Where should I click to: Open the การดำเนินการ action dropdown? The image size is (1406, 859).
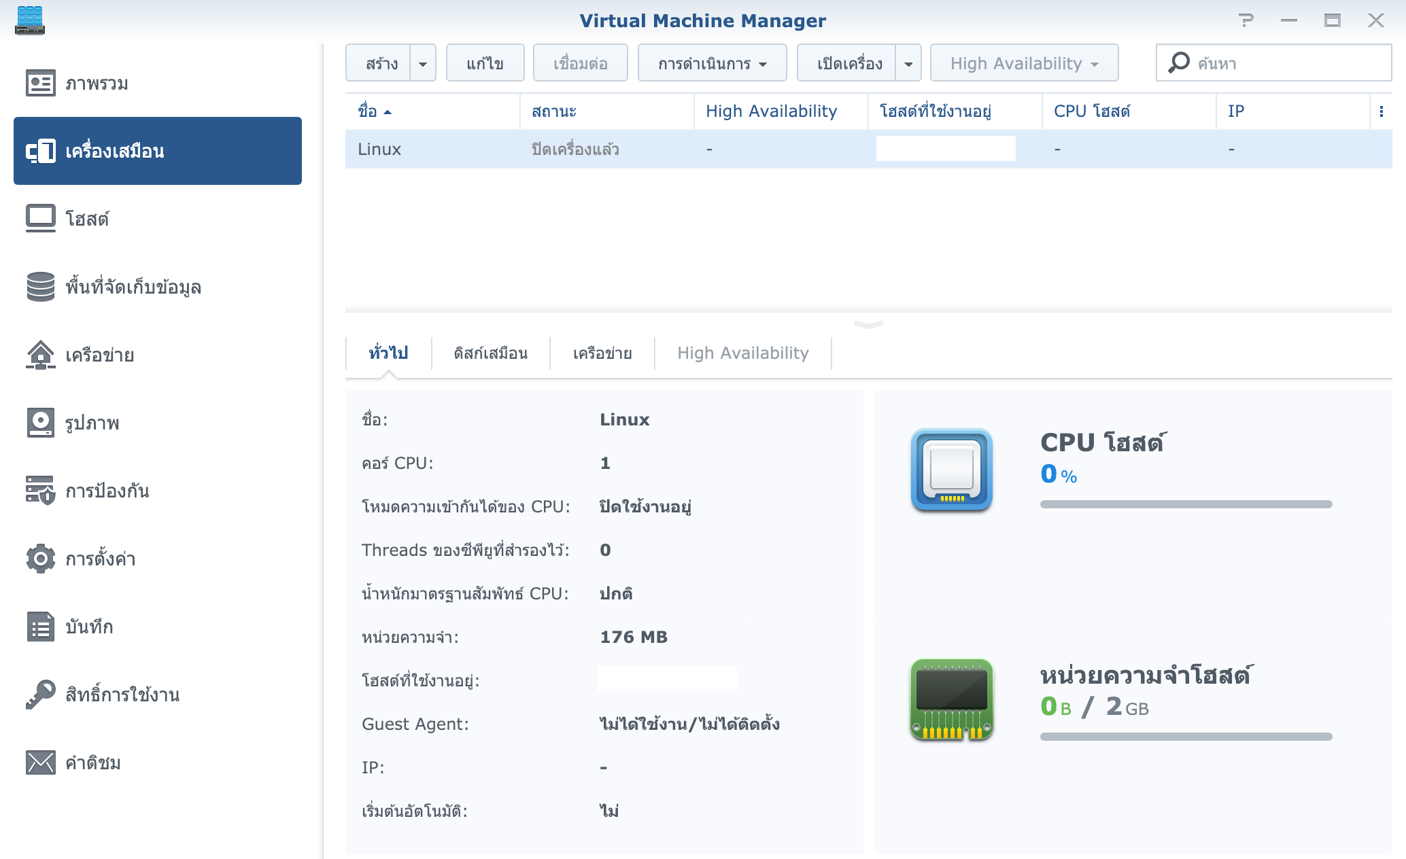pyautogui.click(x=712, y=63)
